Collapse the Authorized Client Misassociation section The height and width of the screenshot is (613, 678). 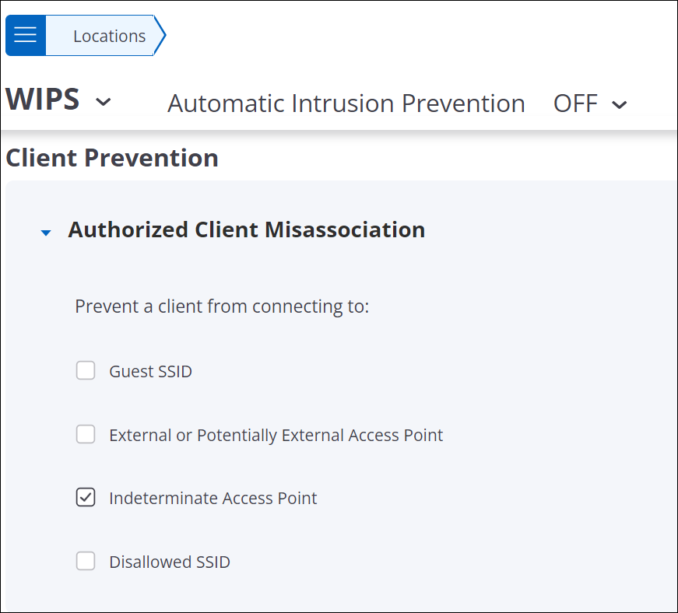pyautogui.click(x=46, y=233)
